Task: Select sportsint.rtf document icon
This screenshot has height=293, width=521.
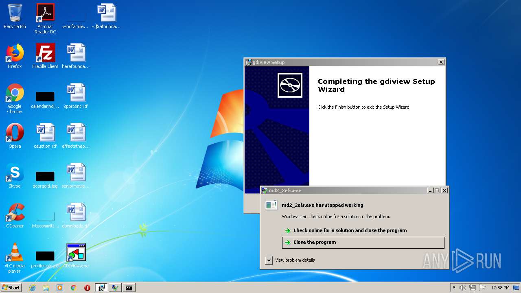Action: click(76, 96)
